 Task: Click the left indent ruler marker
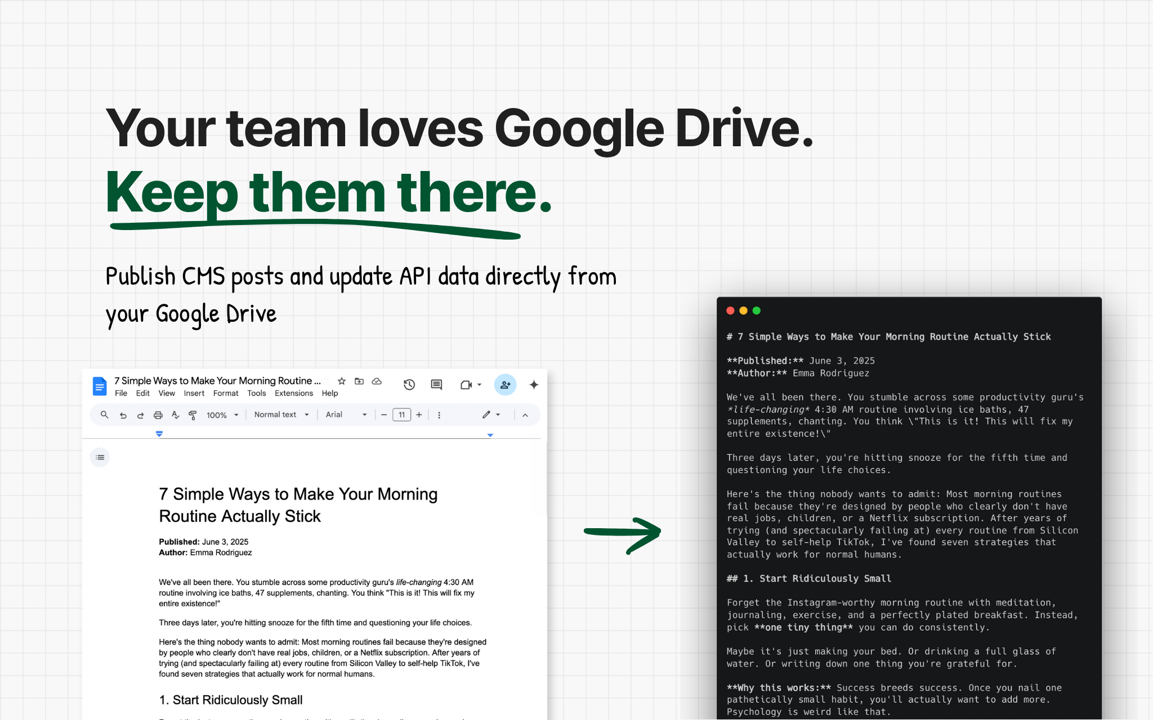pyautogui.click(x=159, y=434)
